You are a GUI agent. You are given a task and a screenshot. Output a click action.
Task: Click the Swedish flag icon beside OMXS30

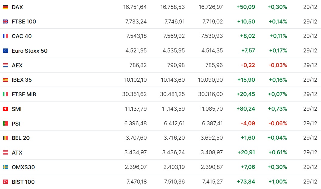pyautogui.click(x=5, y=167)
